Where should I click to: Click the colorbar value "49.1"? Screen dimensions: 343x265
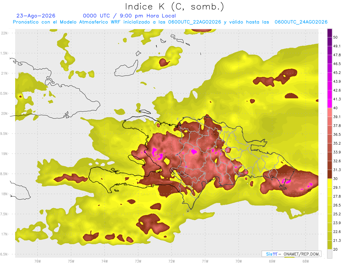337,46
